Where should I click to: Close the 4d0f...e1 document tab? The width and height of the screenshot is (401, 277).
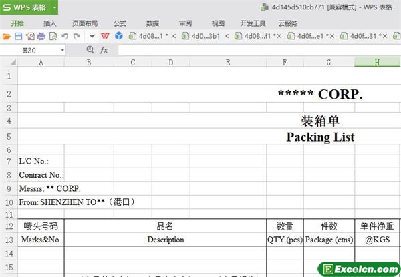click(331, 36)
